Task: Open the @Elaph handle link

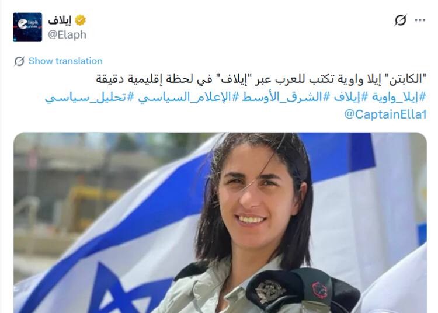Action: coord(67,34)
